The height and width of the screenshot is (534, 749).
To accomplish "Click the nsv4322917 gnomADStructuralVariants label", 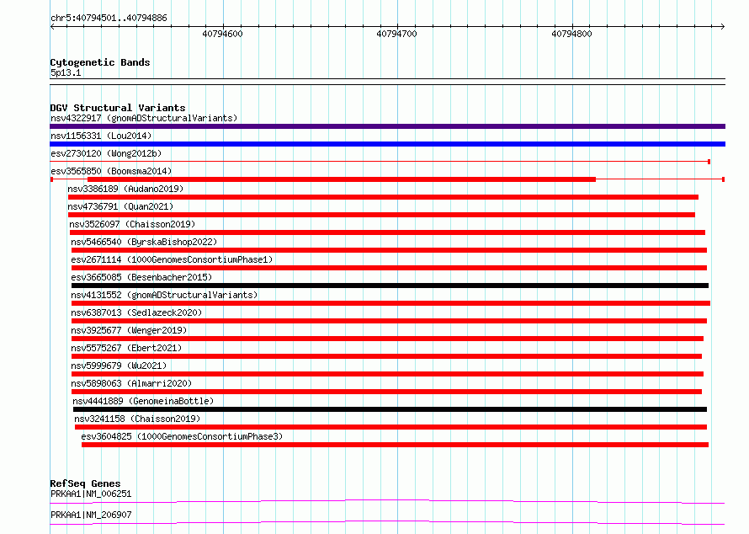I will (144, 118).
